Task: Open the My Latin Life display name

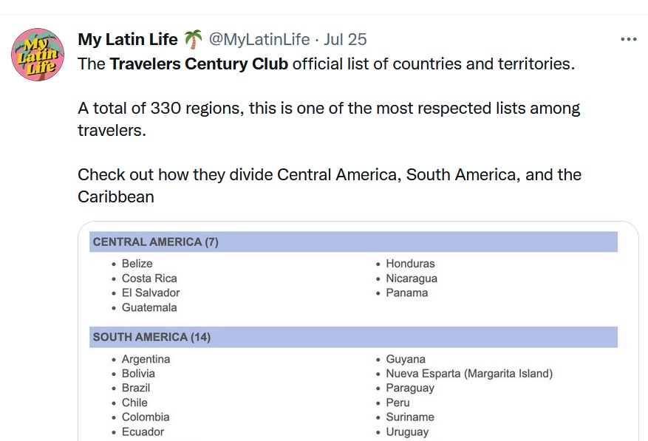Action: coord(128,39)
